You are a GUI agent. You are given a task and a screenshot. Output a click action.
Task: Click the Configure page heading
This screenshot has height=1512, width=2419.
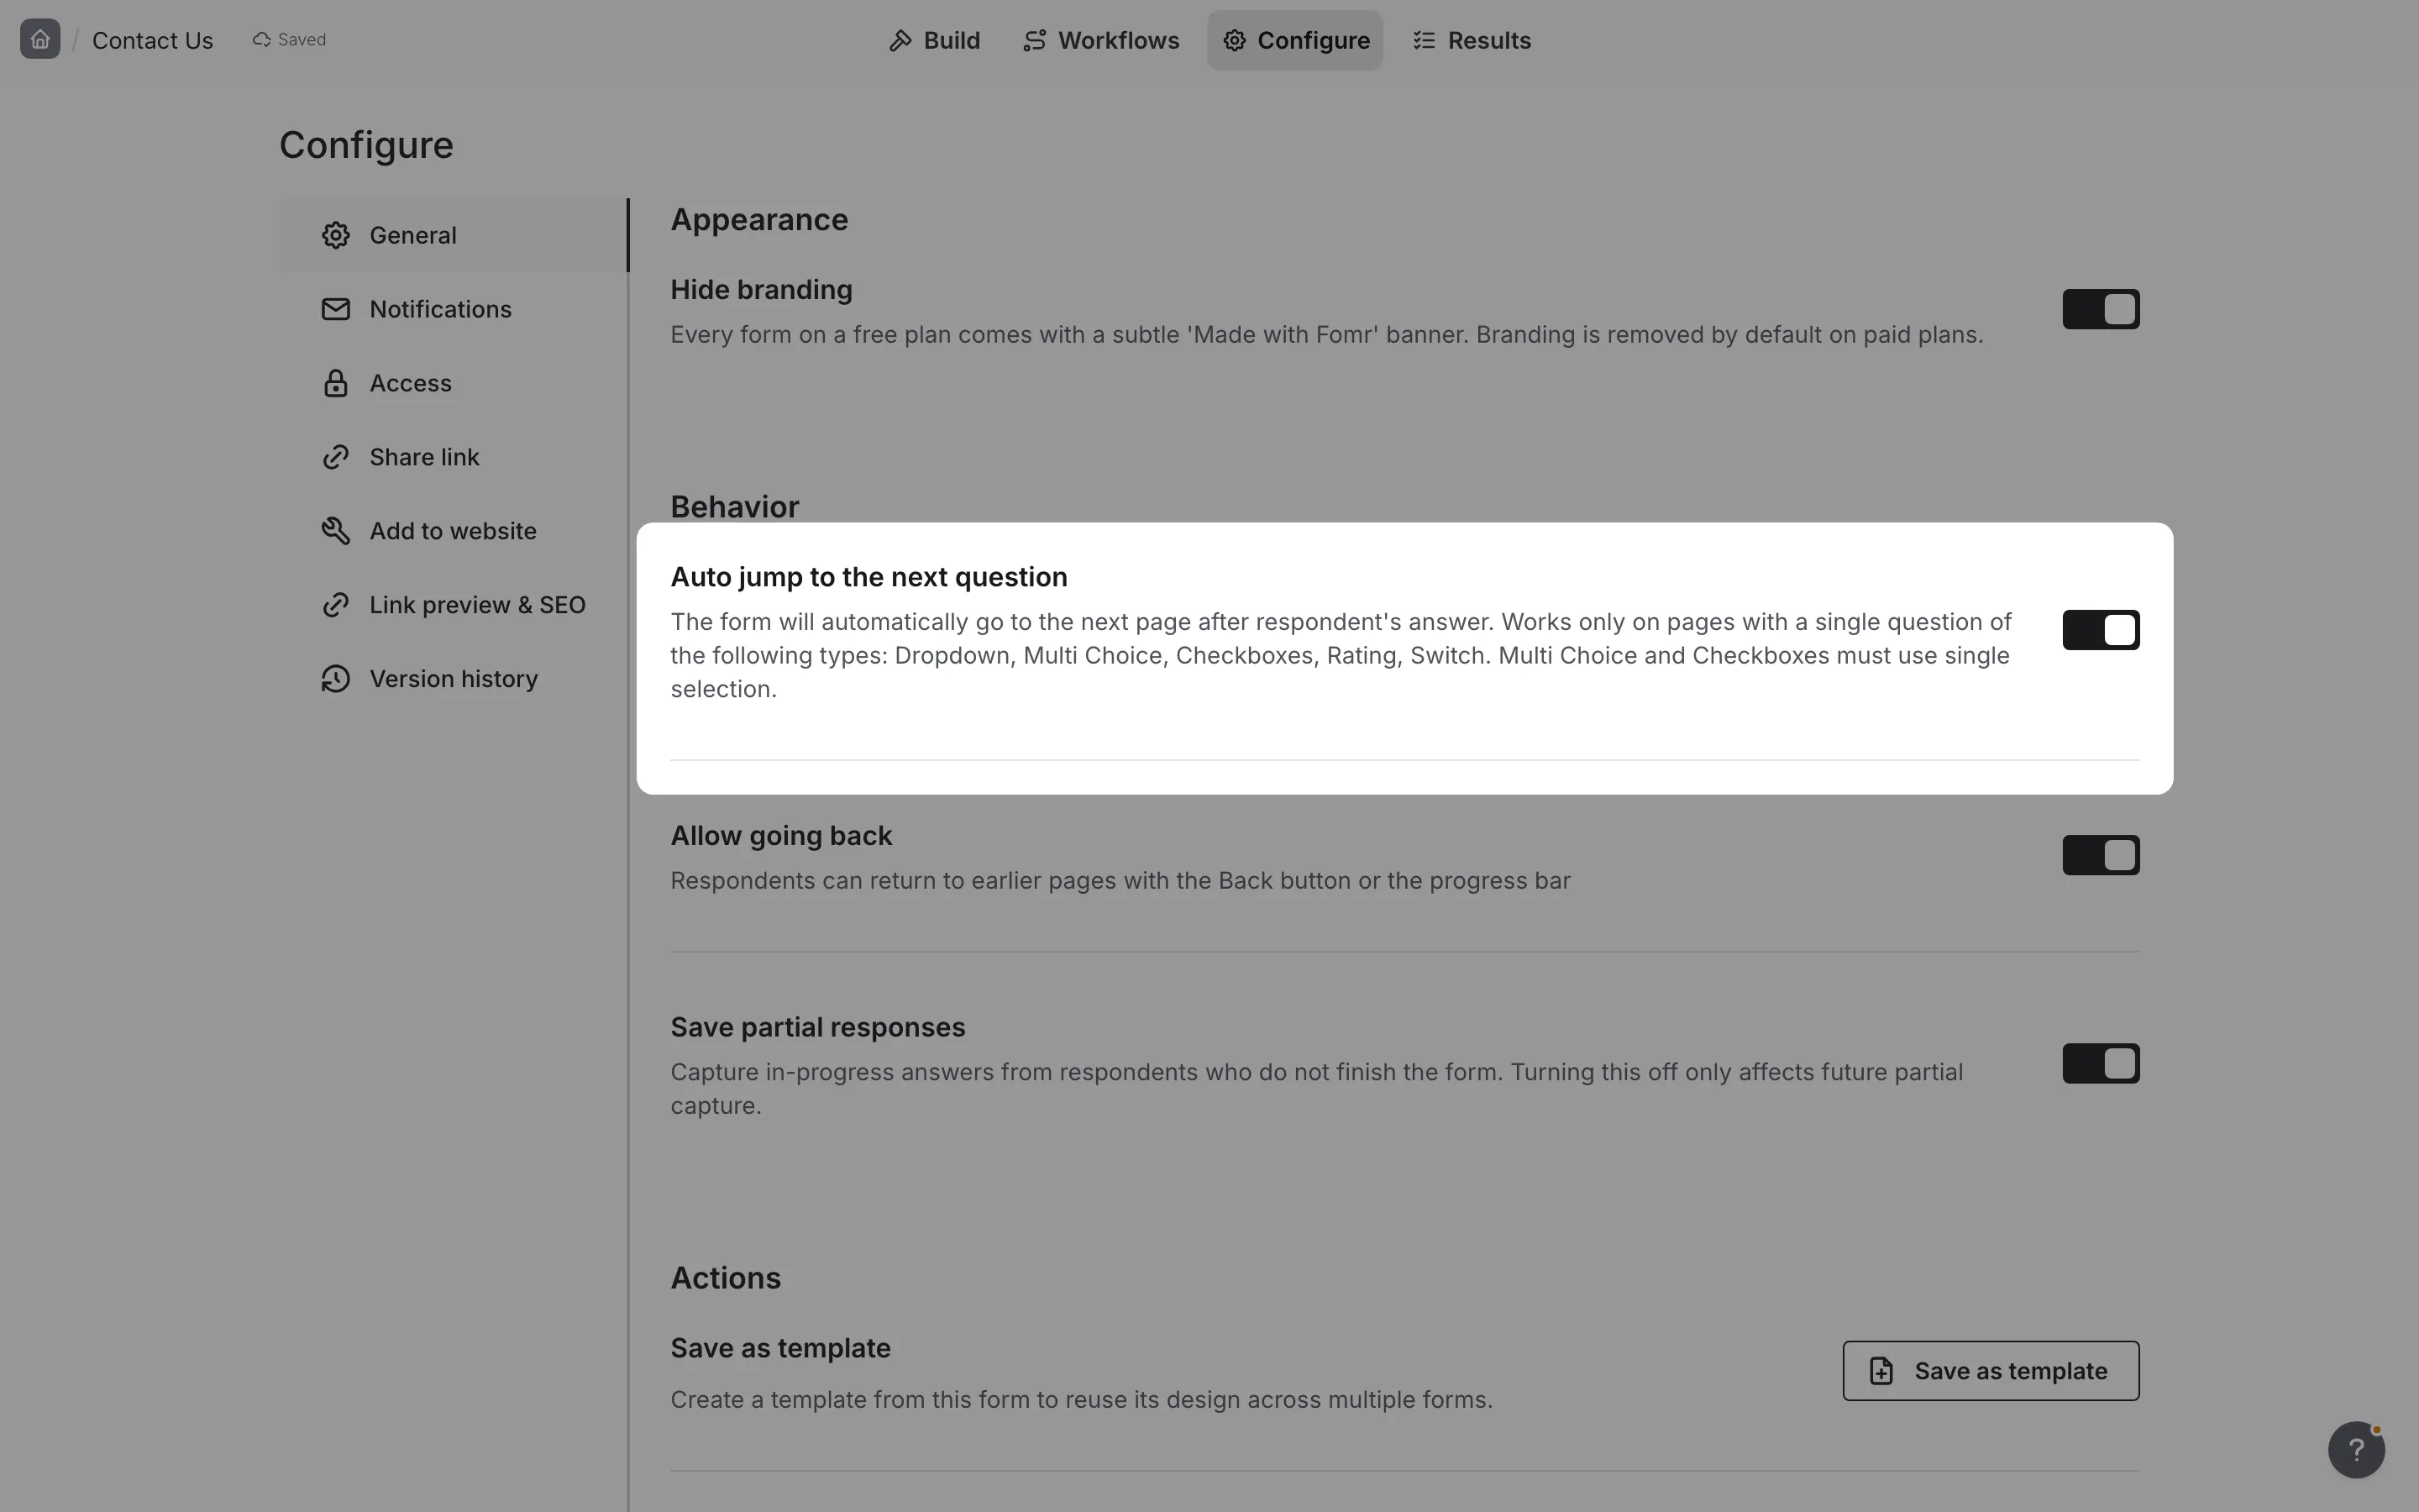(x=366, y=146)
